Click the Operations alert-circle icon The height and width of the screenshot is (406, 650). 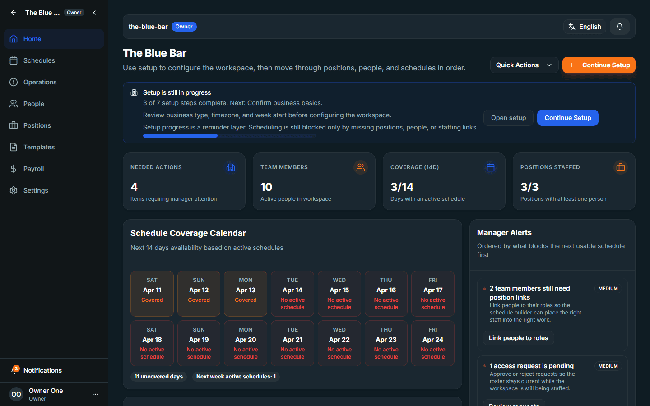pyautogui.click(x=14, y=82)
